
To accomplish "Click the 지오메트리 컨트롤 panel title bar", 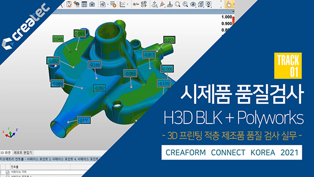I will [49, 159].
